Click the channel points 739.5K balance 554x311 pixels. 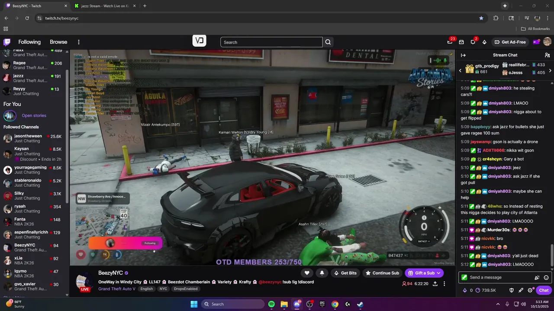tap(486, 290)
